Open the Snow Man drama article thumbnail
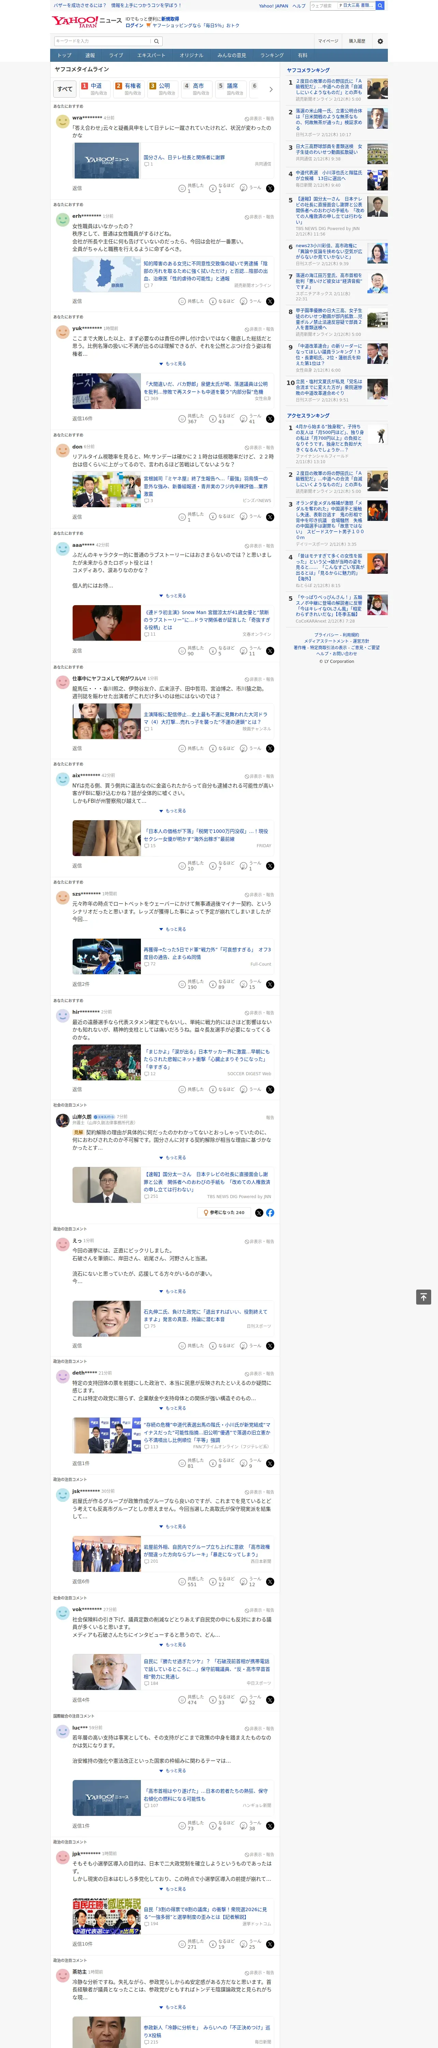 pyautogui.click(x=106, y=623)
